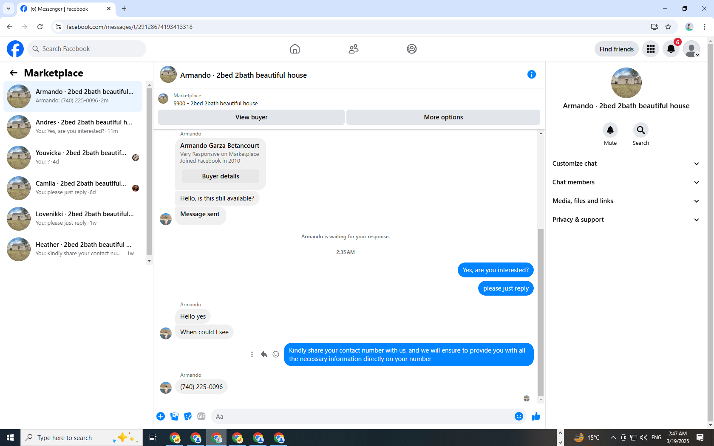
Task: Click the Find friends button
Action: coord(617,49)
